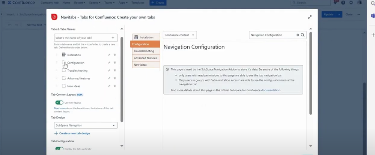Open the Subspace documentation link

point(271,90)
